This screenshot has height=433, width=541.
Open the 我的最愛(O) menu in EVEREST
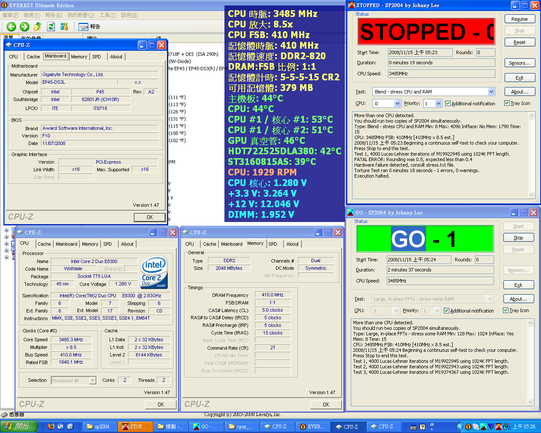[81, 15]
